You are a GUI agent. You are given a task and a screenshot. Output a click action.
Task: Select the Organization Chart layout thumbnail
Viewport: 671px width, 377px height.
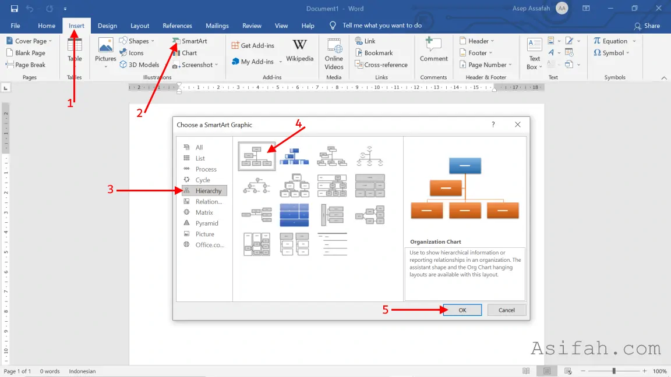(x=257, y=156)
